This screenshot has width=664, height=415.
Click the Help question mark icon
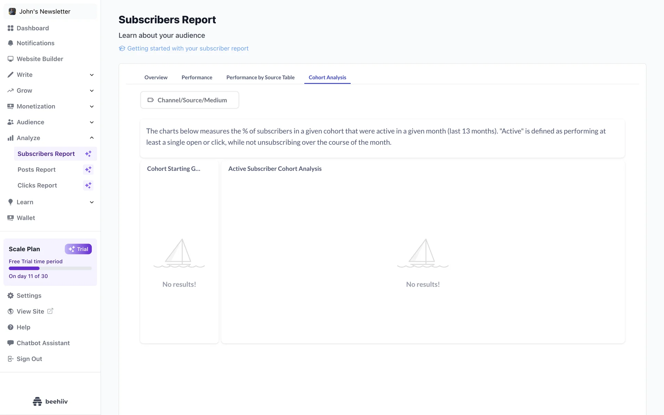point(10,327)
